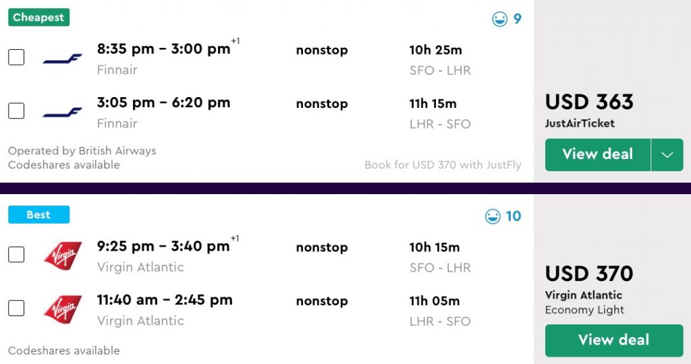Tick the checkbox for Finnair 8:35 pm flight

click(16, 57)
